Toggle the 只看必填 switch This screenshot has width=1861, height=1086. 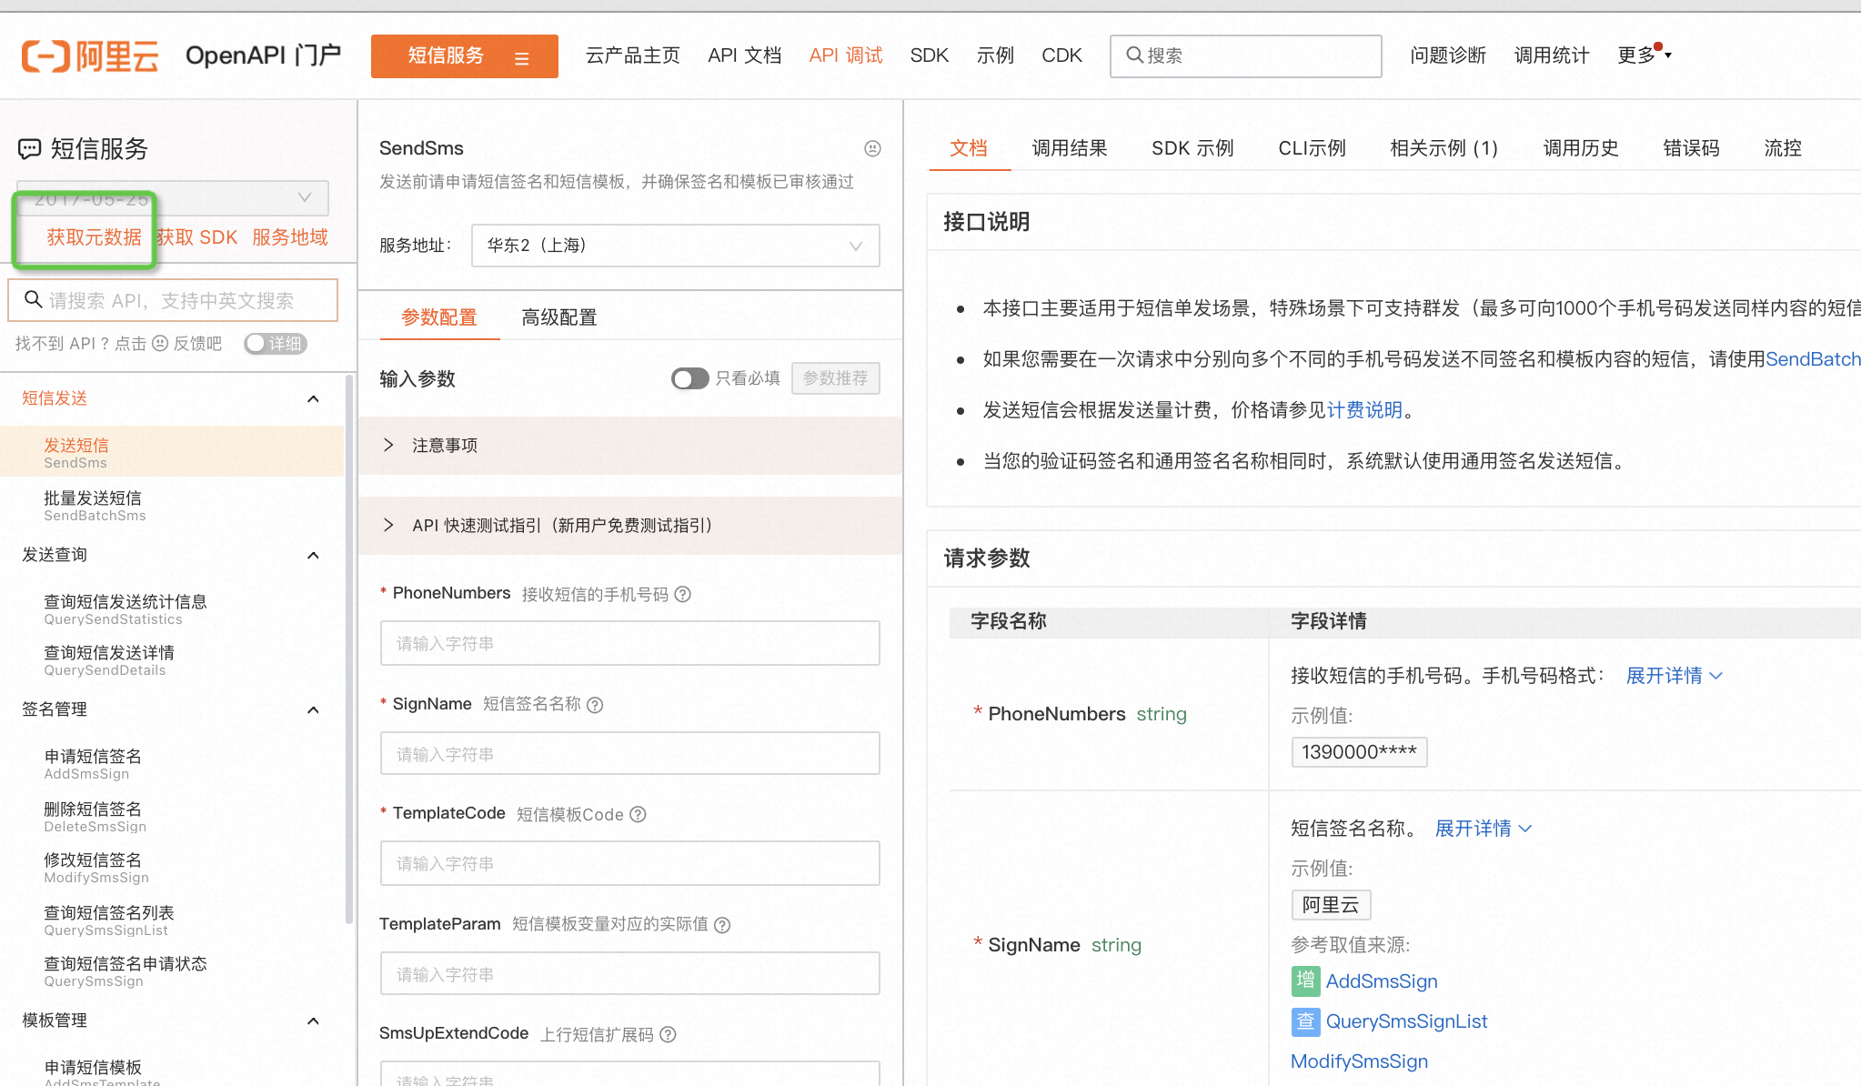click(689, 378)
